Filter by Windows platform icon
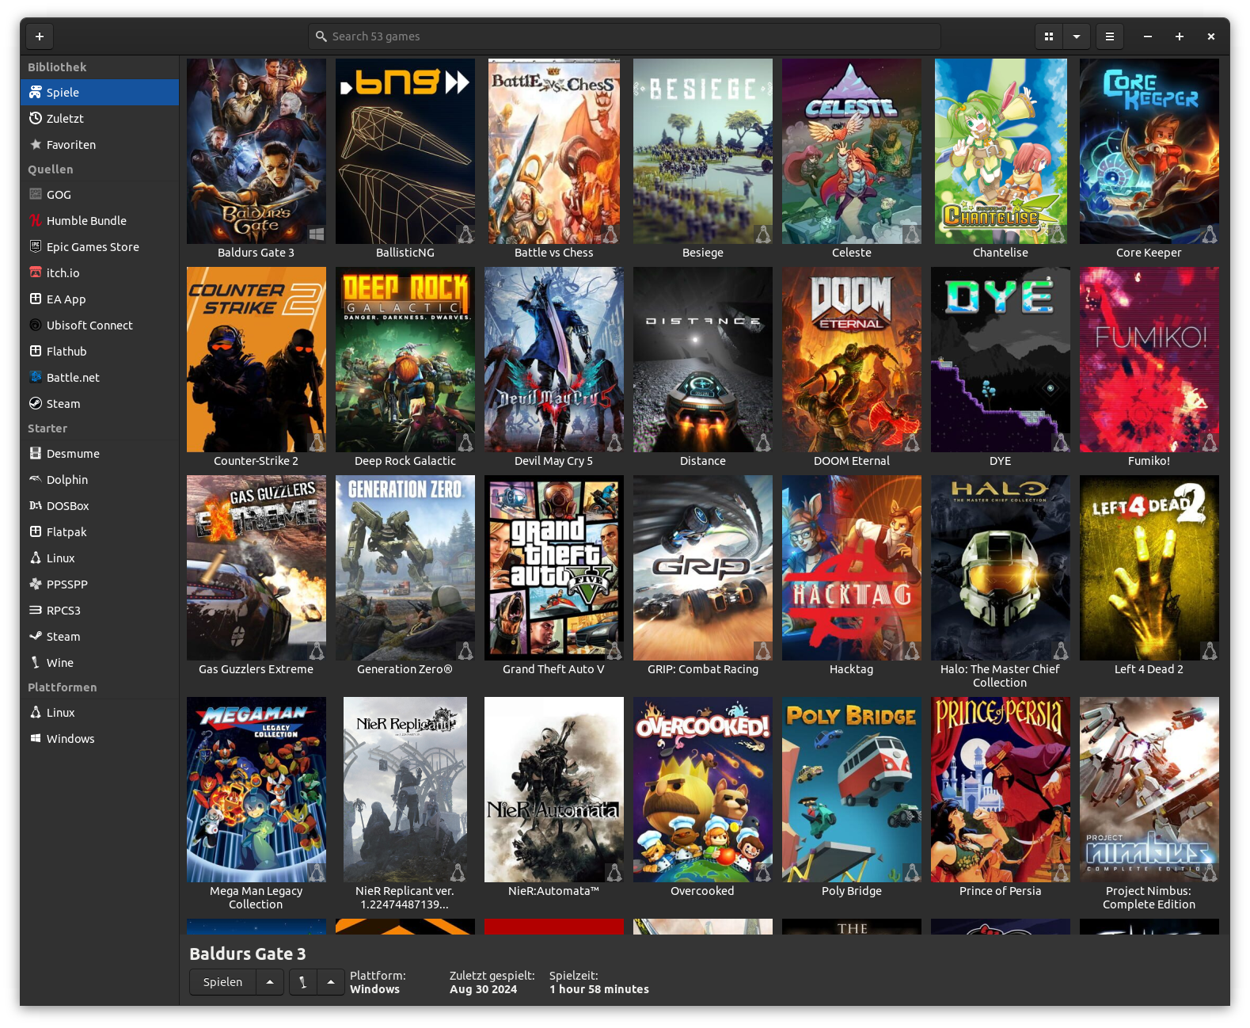The height and width of the screenshot is (1028, 1250). (x=36, y=739)
